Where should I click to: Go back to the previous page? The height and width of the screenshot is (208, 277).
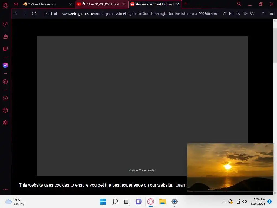[16, 14]
